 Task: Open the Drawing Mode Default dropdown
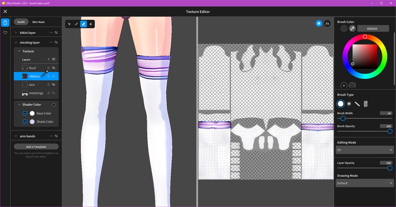tap(365, 183)
